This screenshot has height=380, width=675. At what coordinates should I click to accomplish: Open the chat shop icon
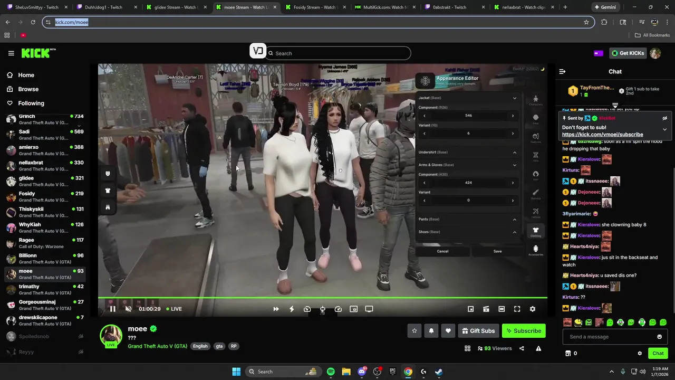[x=568, y=354]
